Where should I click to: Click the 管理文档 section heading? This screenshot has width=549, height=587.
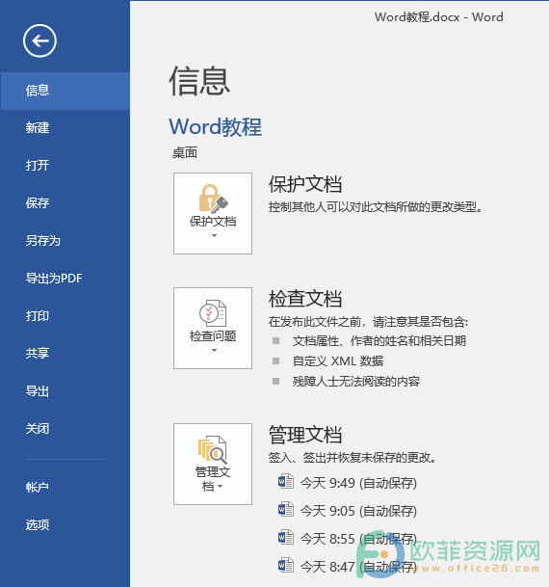pyautogui.click(x=305, y=435)
